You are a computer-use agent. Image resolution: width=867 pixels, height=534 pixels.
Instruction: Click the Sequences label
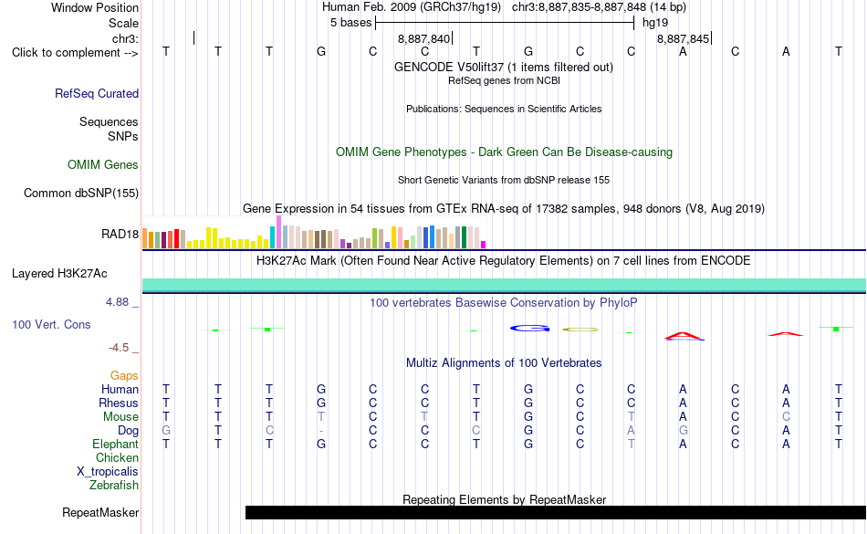[109, 121]
